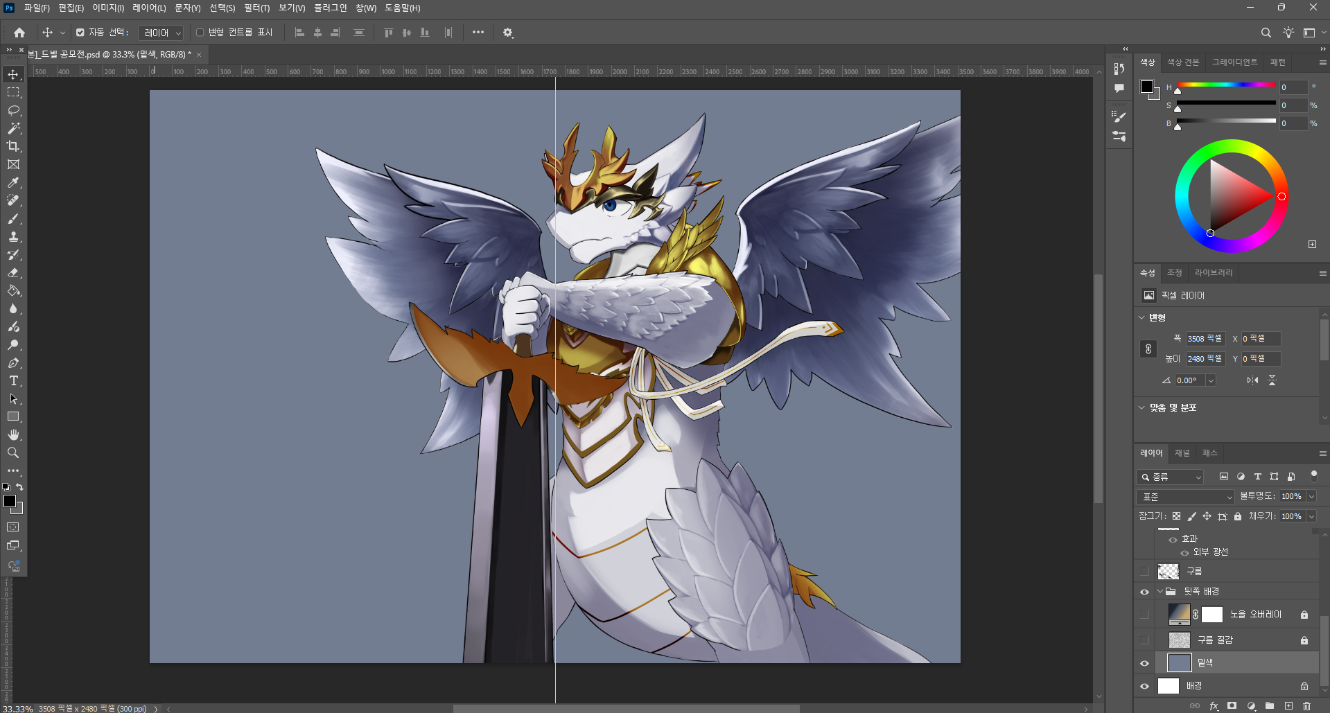Open the options bar gear settings
This screenshot has width=1330, height=713.
pyautogui.click(x=508, y=33)
